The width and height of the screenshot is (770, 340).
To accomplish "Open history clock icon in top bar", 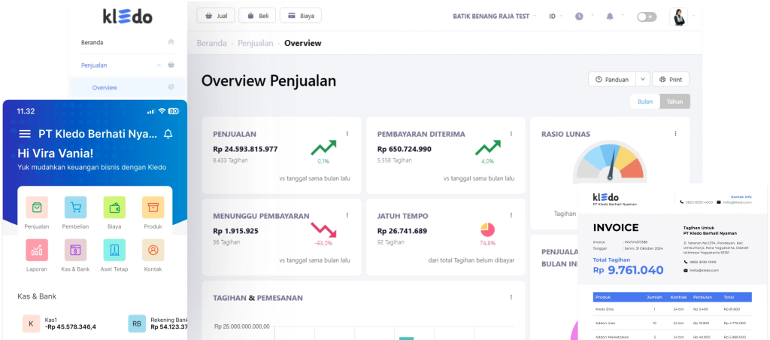I will point(579,17).
